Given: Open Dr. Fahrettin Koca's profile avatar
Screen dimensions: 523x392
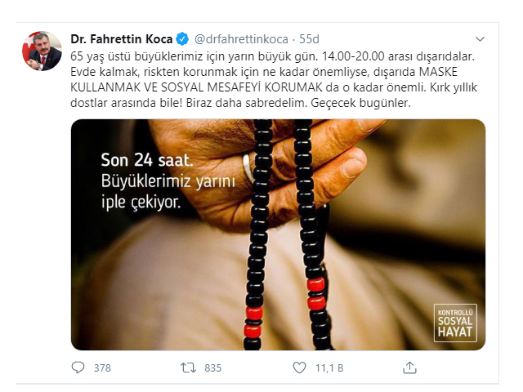Looking at the screenshot, I should 42,51.
